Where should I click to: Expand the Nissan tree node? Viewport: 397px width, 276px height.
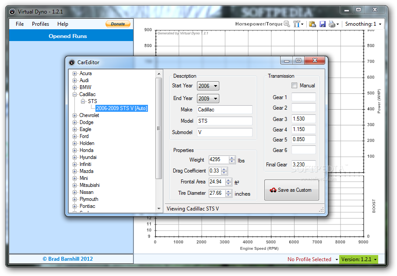point(74,192)
